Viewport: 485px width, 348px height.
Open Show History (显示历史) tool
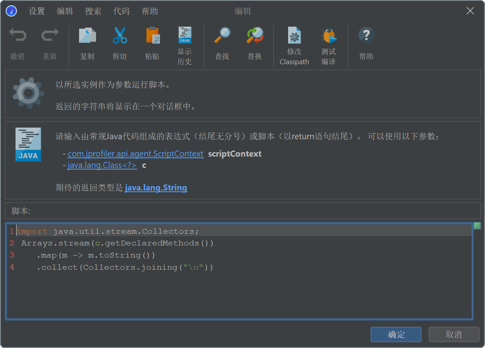[x=185, y=46]
